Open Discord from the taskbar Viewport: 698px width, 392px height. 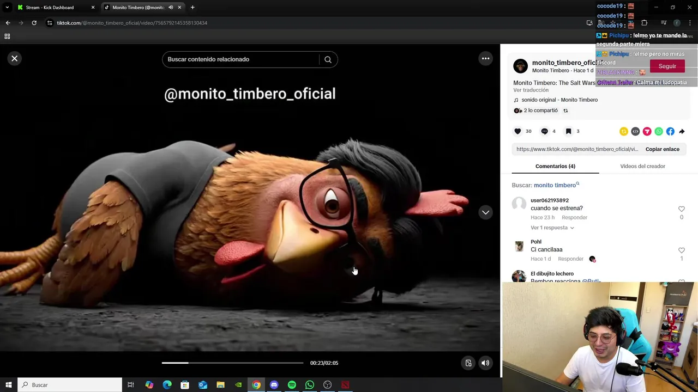pyautogui.click(x=274, y=385)
